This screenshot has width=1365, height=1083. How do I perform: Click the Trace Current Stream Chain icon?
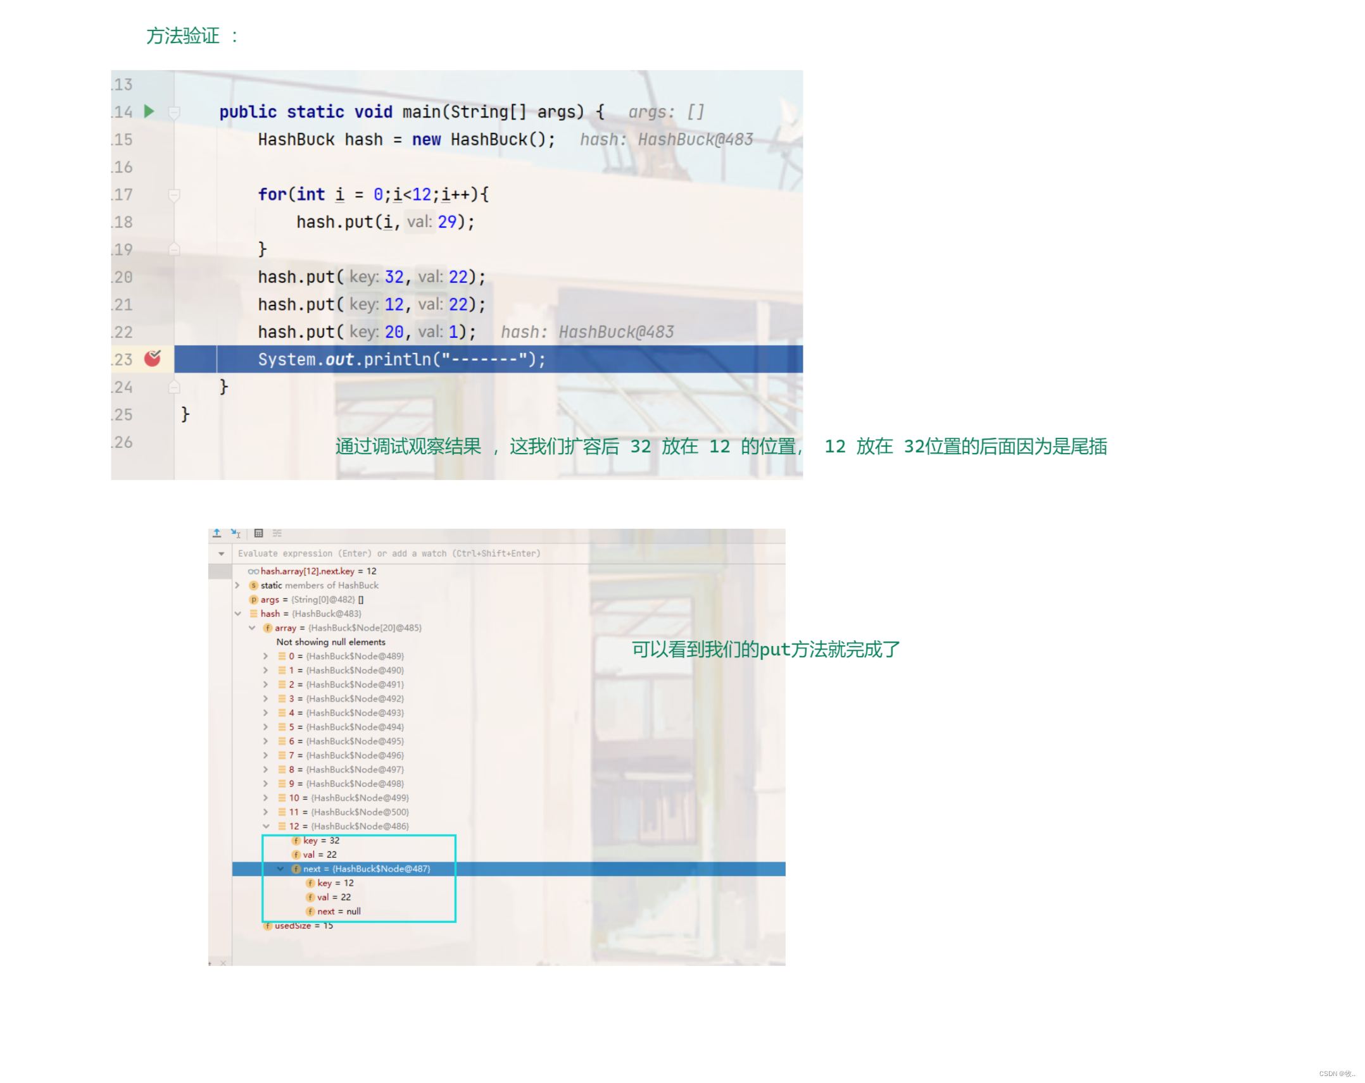click(x=277, y=533)
